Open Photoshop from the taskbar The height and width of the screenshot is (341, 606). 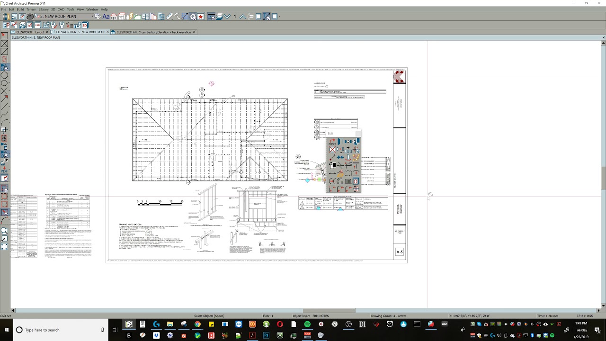pyautogui.click(x=266, y=335)
